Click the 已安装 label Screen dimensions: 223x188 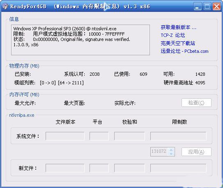click(23, 74)
